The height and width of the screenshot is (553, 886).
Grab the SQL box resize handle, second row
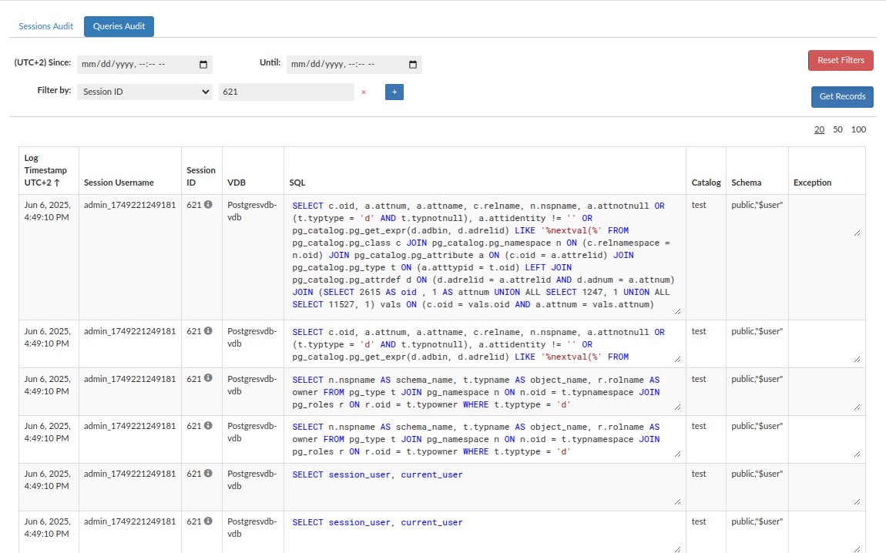coord(677,359)
